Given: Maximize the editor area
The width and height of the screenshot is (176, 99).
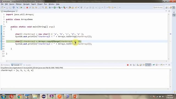Looking at the screenshot, I should [169, 11].
